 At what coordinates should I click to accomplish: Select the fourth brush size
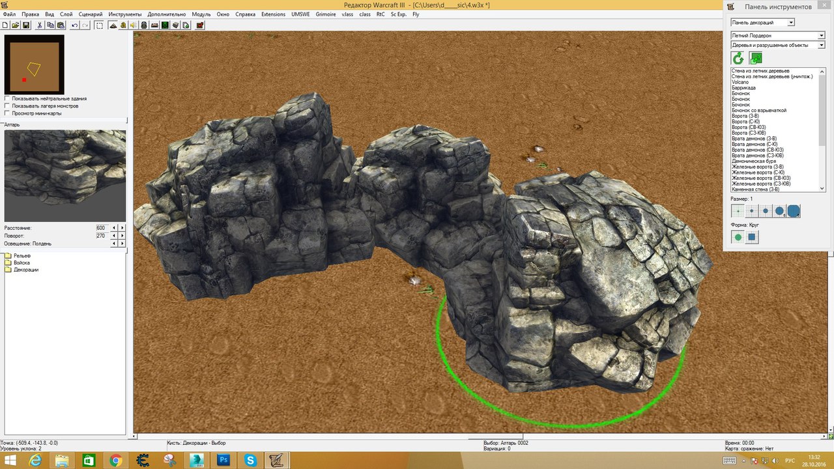click(779, 211)
